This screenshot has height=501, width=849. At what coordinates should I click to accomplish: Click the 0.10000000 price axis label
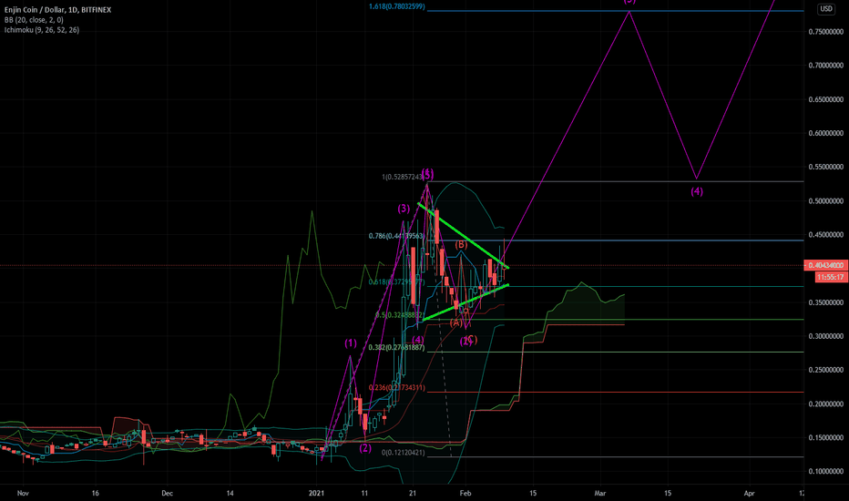click(x=825, y=471)
